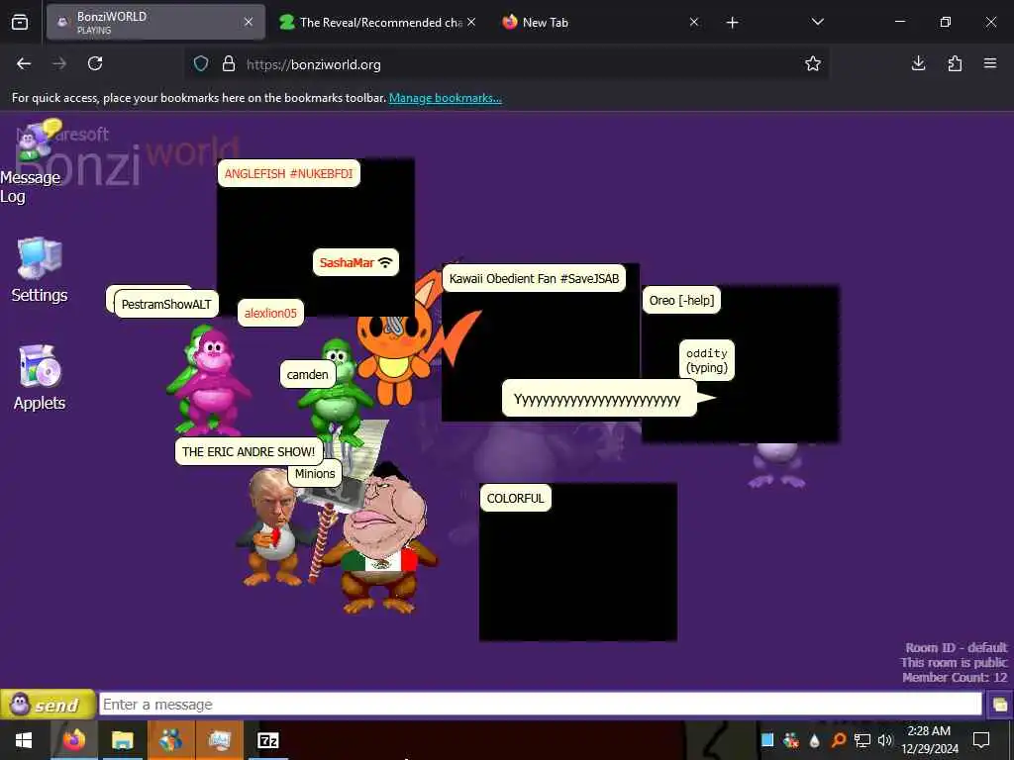The width and height of the screenshot is (1014, 760).
Task: Close The Reveal/Recommended tab
Action: tap(471, 23)
